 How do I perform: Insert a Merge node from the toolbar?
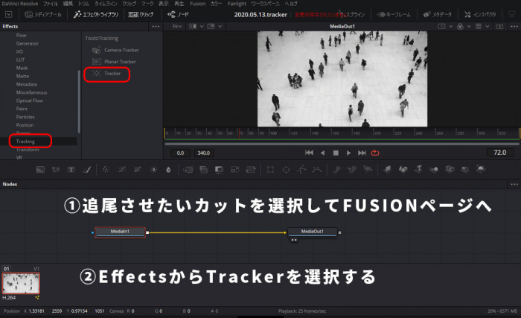click(188, 170)
